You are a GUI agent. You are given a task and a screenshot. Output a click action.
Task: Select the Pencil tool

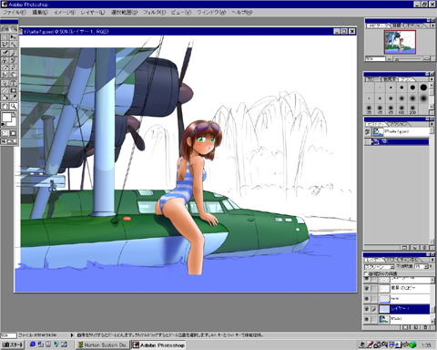(14, 67)
